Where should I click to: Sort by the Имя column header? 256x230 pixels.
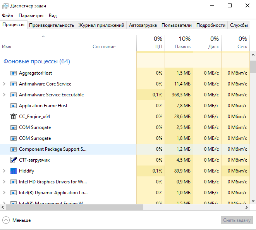pos(45,43)
